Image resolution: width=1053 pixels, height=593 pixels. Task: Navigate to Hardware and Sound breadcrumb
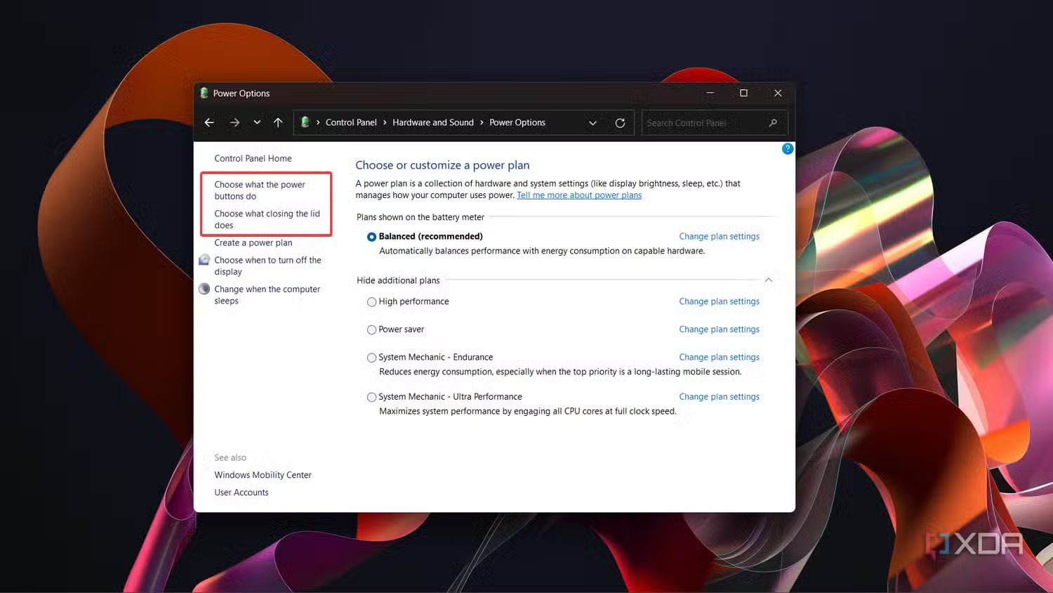433,122
